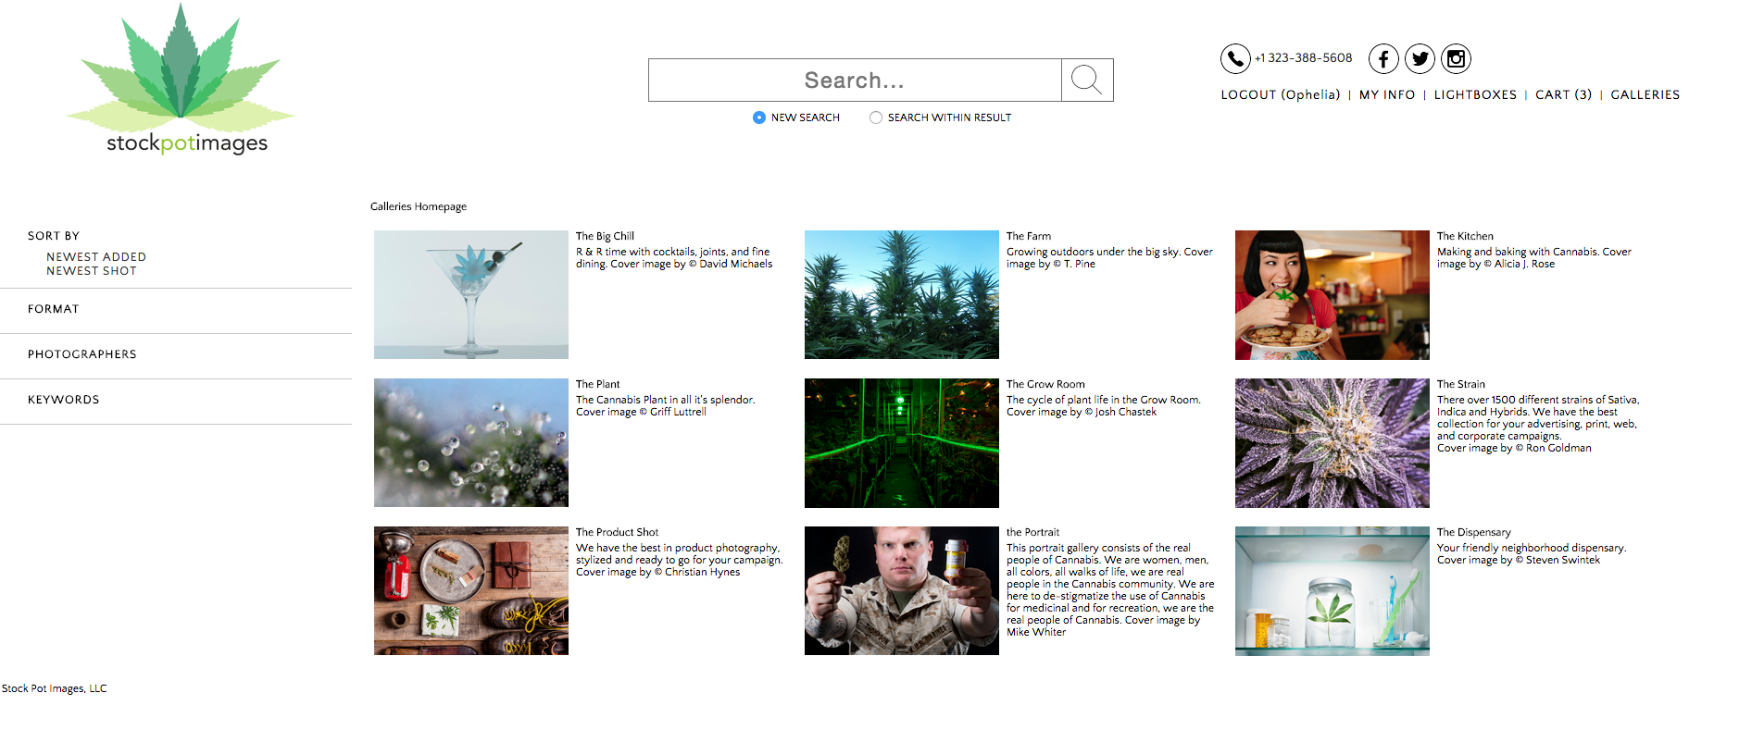
Task: View the Cart with 3 items
Action: (x=1564, y=94)
